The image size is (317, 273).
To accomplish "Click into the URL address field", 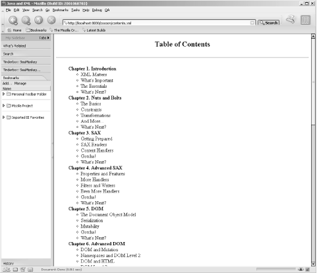I will pyautogui.click(x=157, y=23).
